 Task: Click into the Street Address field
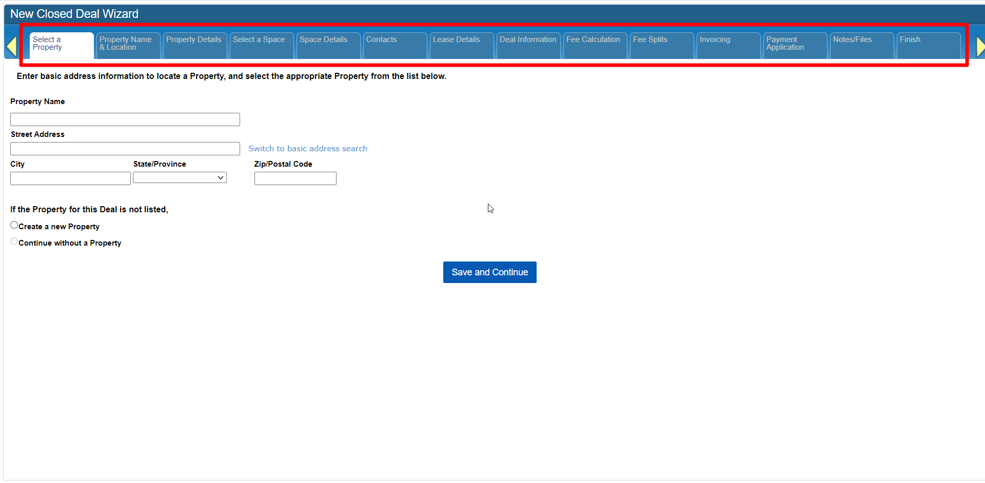point(125,149)
